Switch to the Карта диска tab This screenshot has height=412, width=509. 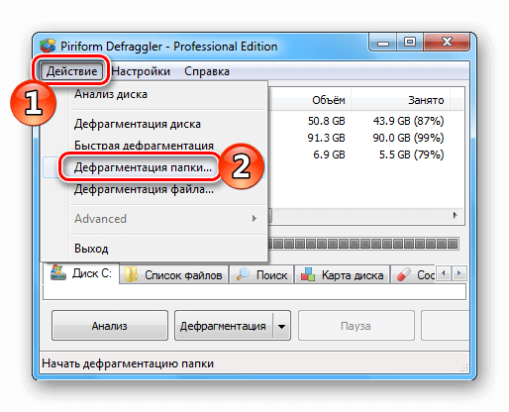point(343,275)
